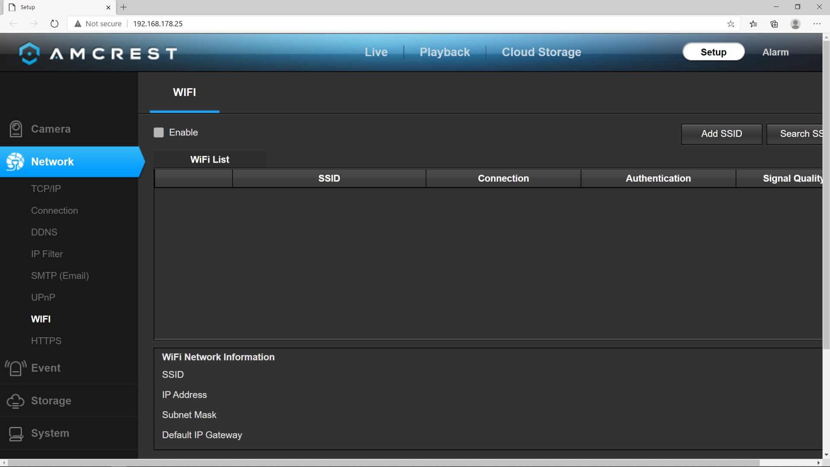The image size is (830, 467).
Task: Enable the WiFi checkbox
Action: (x=159, y=133)
